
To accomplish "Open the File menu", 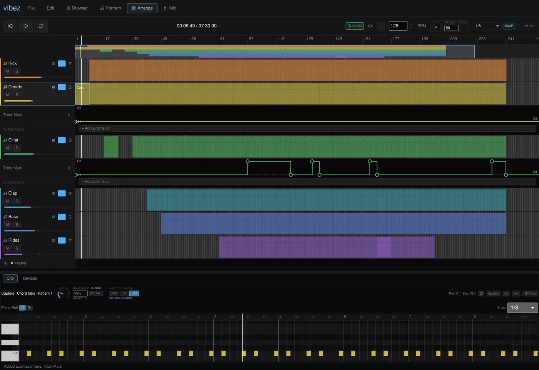I will tap(31, 8).
